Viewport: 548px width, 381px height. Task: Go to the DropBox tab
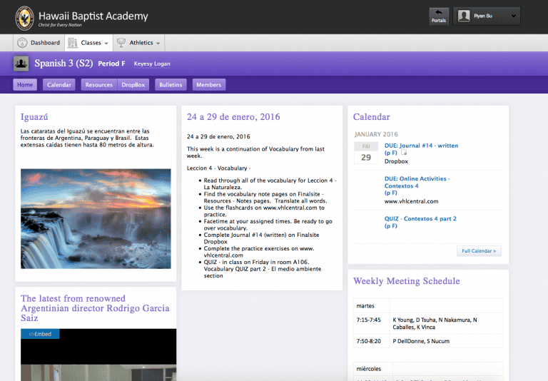pos(133,85)
